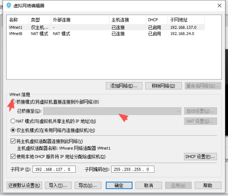Click the 添加网络(E)... button
The image size is (228, 196).
pyautogui.click(x=124, y=86)
